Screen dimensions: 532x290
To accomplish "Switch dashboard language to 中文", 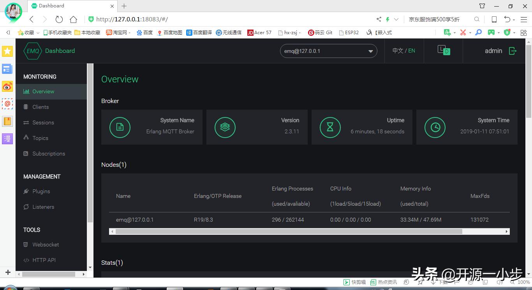I will coord(398,51).
